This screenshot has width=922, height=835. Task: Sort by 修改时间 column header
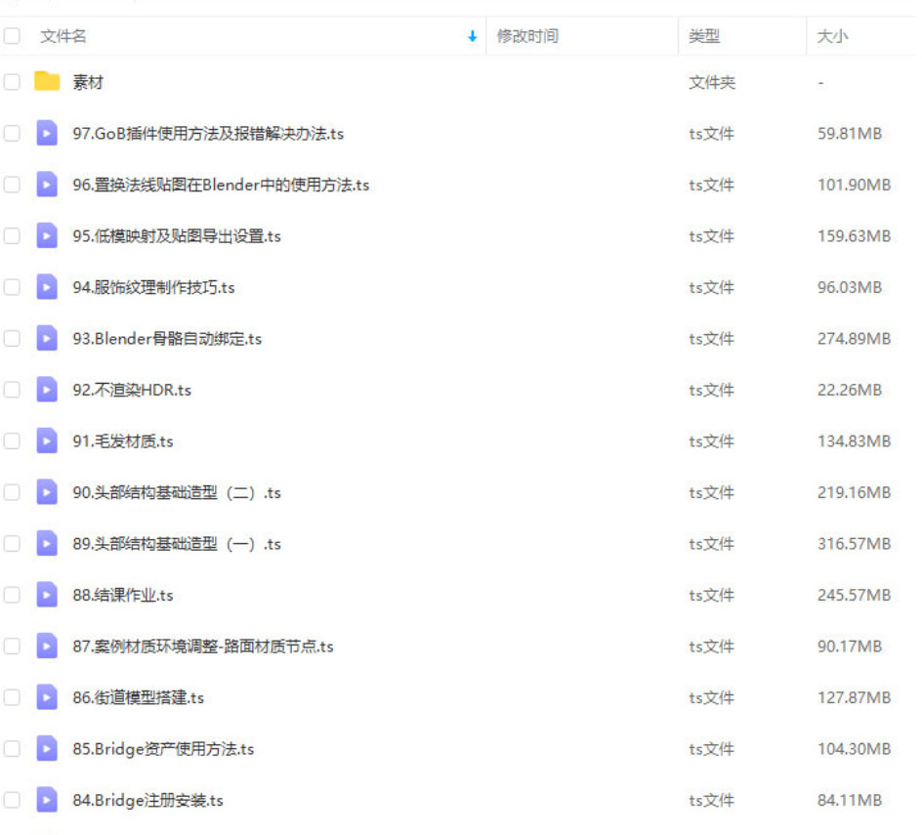click(527, 36)
